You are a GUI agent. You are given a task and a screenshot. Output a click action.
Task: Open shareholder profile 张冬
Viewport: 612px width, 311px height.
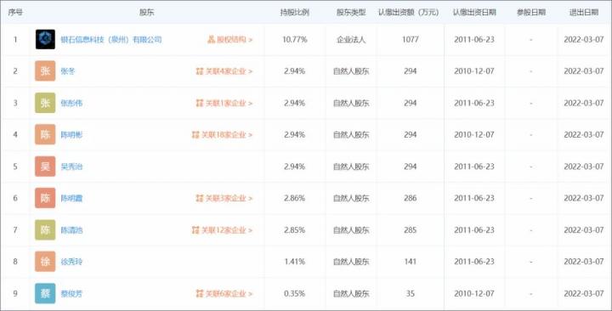coord(68,71)
